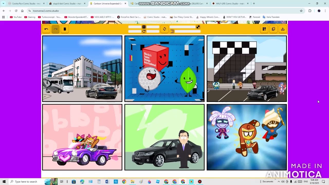
Task: Open the add panel grid button
Action: point(264,29)
